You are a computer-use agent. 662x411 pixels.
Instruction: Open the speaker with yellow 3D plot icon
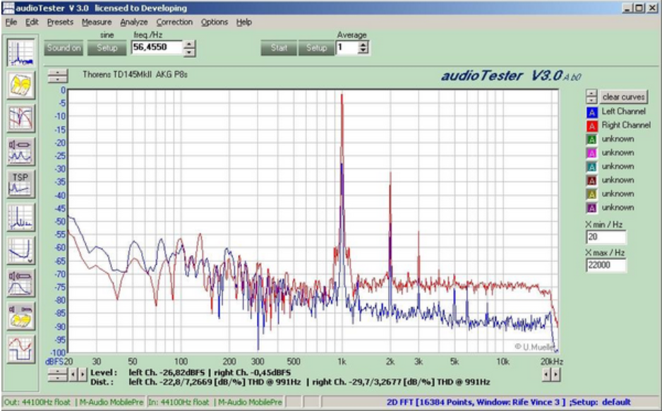[x=20, y=316]
